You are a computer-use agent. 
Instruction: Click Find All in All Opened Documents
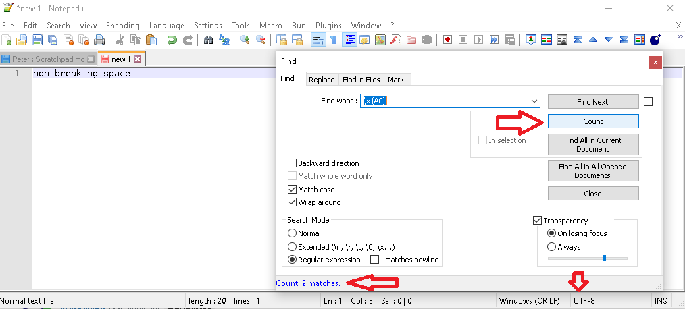click(x=593, y=171)
